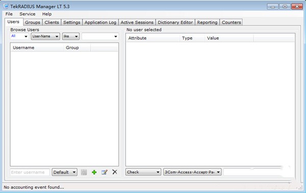View the Active Sessions tab
306x193 pixels.
[137, 22]
